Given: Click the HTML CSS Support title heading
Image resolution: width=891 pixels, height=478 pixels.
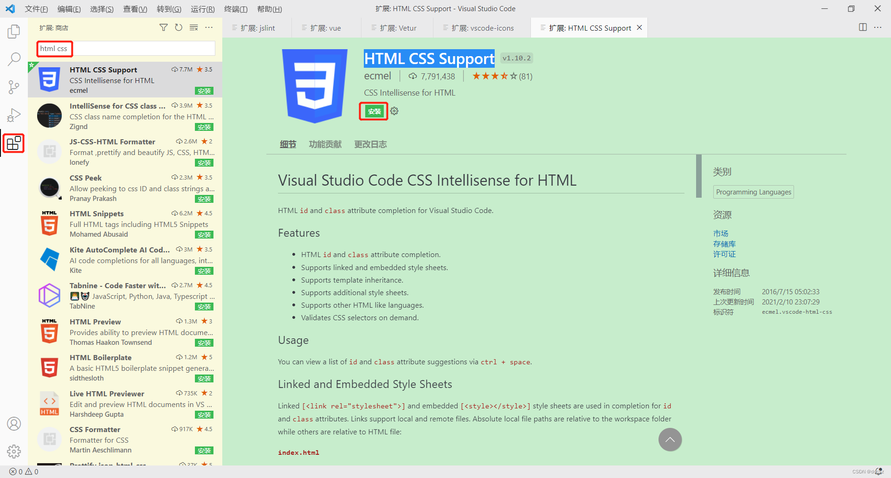Looking at the screenshot, I should tap(429, 59).
